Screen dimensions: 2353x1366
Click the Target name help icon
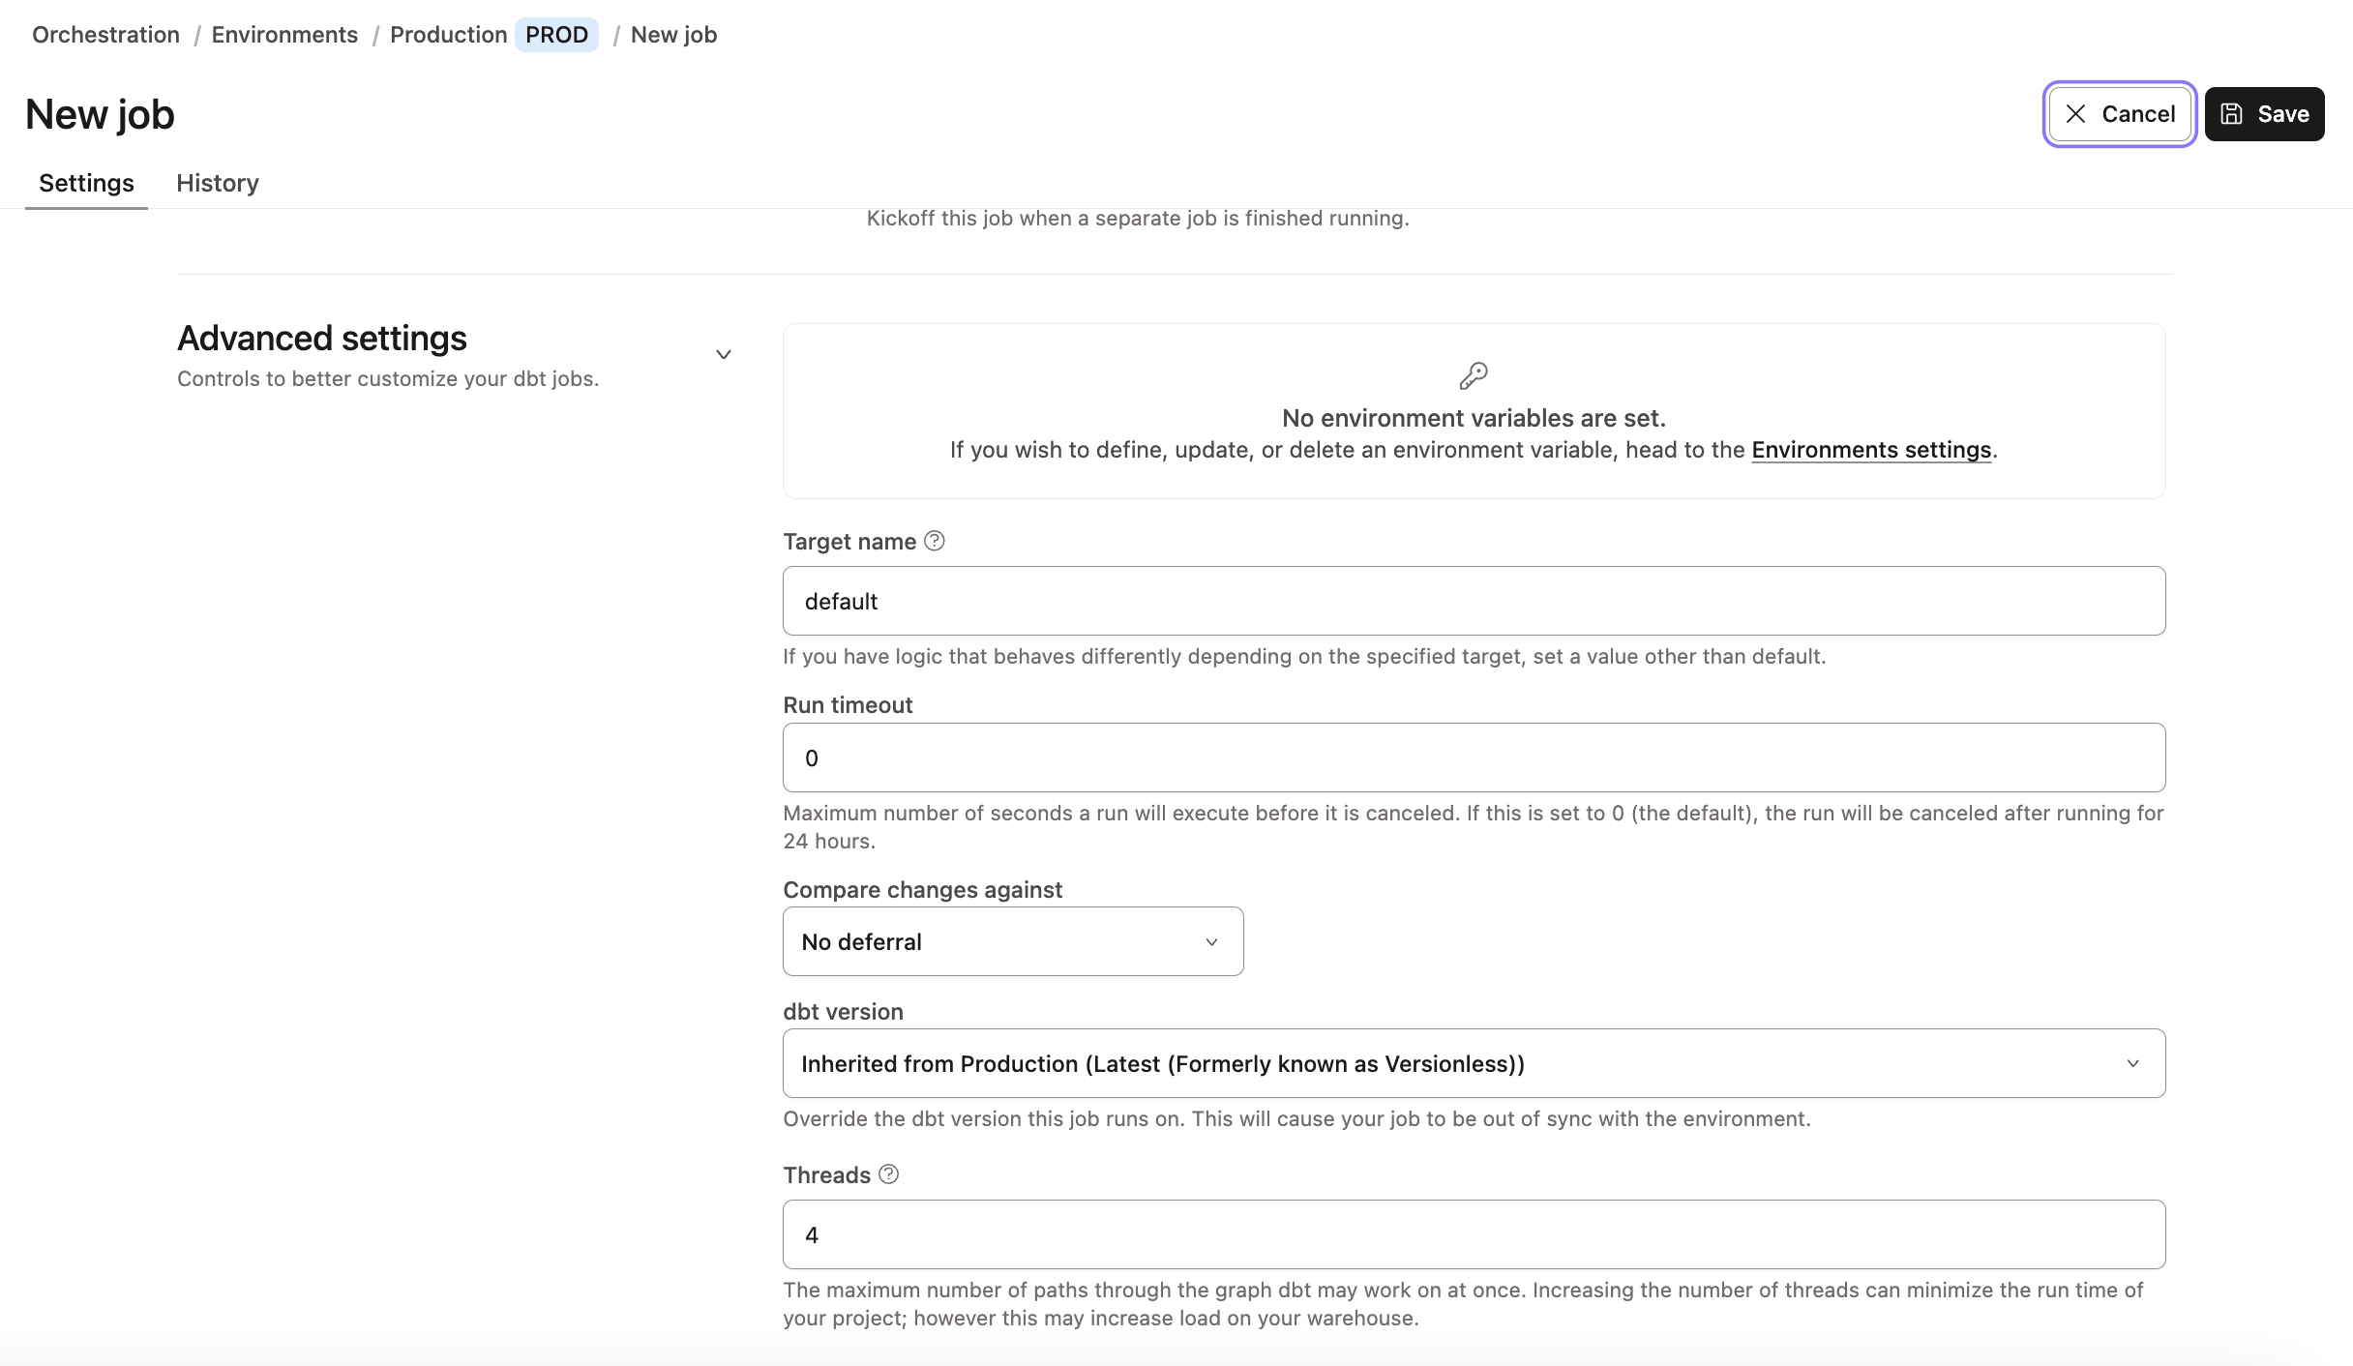[x=934, y=541]
